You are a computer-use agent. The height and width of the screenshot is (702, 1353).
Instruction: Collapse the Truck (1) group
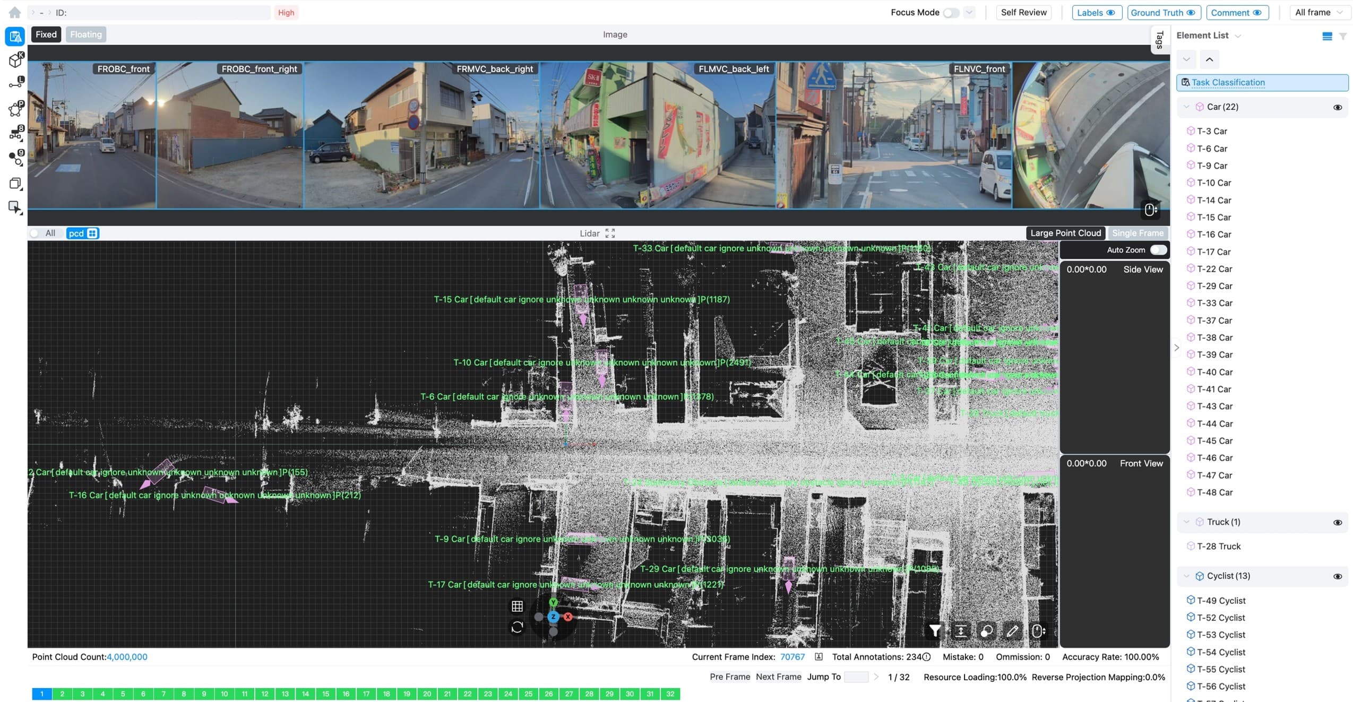pyautogui.click(x=1186, y=522)
